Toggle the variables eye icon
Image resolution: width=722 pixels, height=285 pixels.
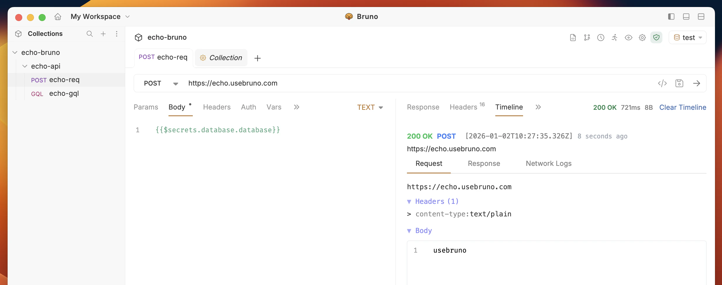(x=628, y=37)
